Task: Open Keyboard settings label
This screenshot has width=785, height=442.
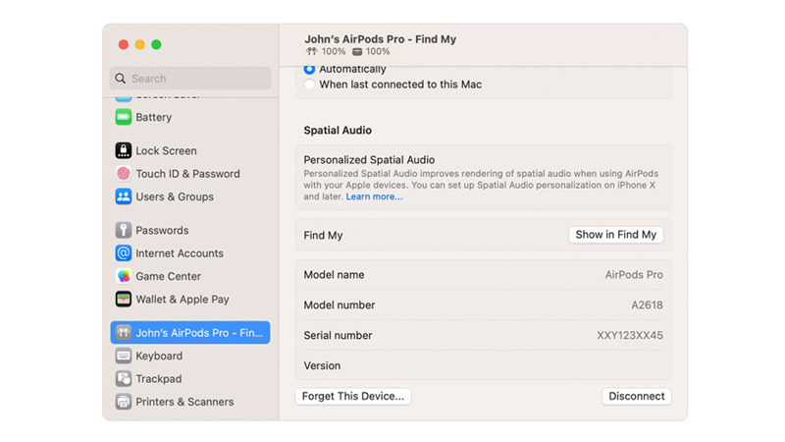Action: point(159,356)
